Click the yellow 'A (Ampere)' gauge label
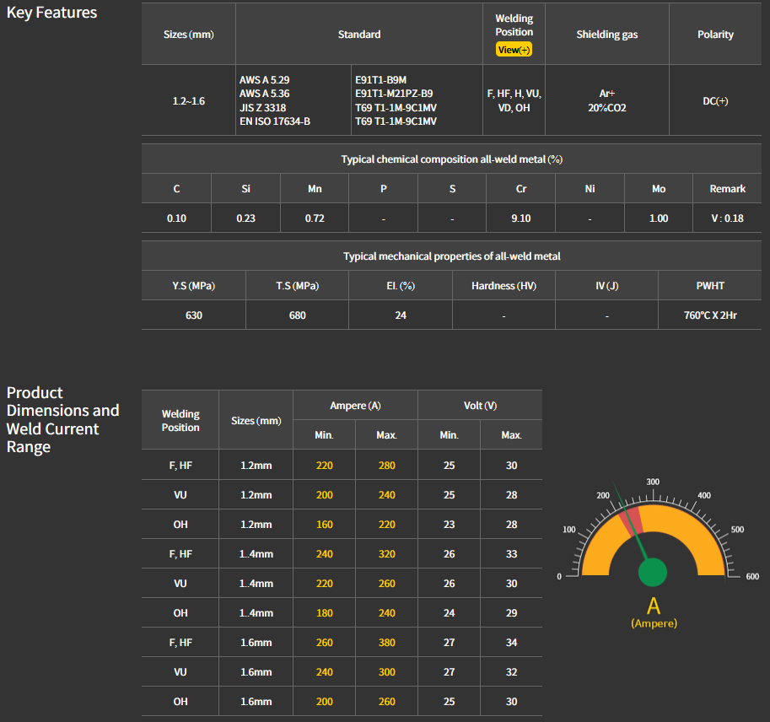This screenshot has width=770, height=722. point(653,612)
